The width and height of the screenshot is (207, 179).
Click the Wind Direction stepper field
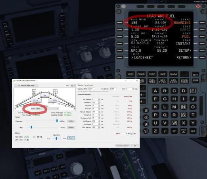click(96, 127)
